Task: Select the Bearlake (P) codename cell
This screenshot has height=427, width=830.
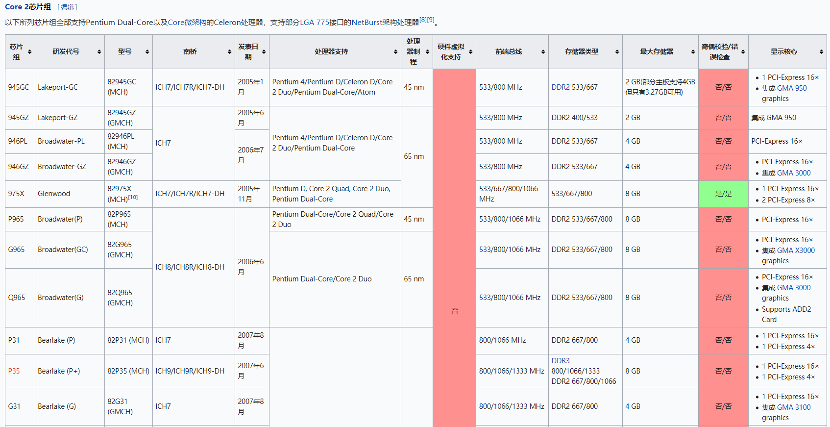Action: coord(70,340)
